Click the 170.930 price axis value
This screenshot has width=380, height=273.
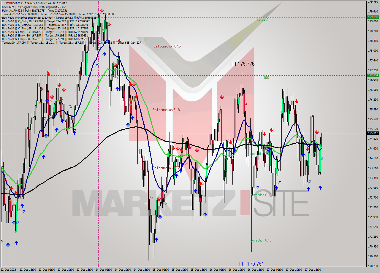coord(373,246)
